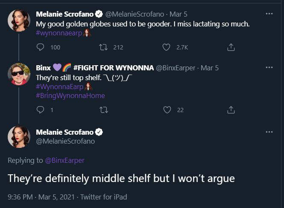Like the tweet with 2.7K likes
The width and height of the screenshot is (284, 208).
[x=167, y=48]
